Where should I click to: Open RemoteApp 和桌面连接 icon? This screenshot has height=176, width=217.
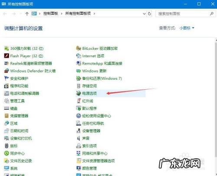click(79, 63)
